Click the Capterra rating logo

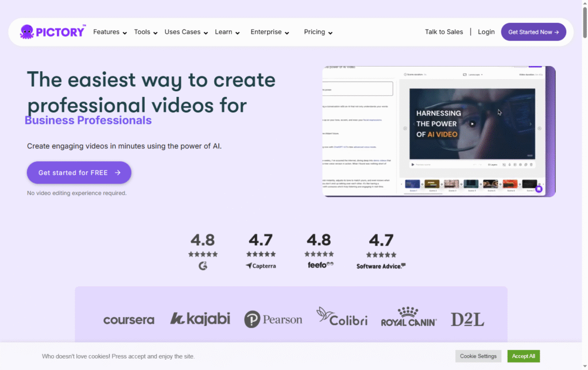[x=261, y=266]
